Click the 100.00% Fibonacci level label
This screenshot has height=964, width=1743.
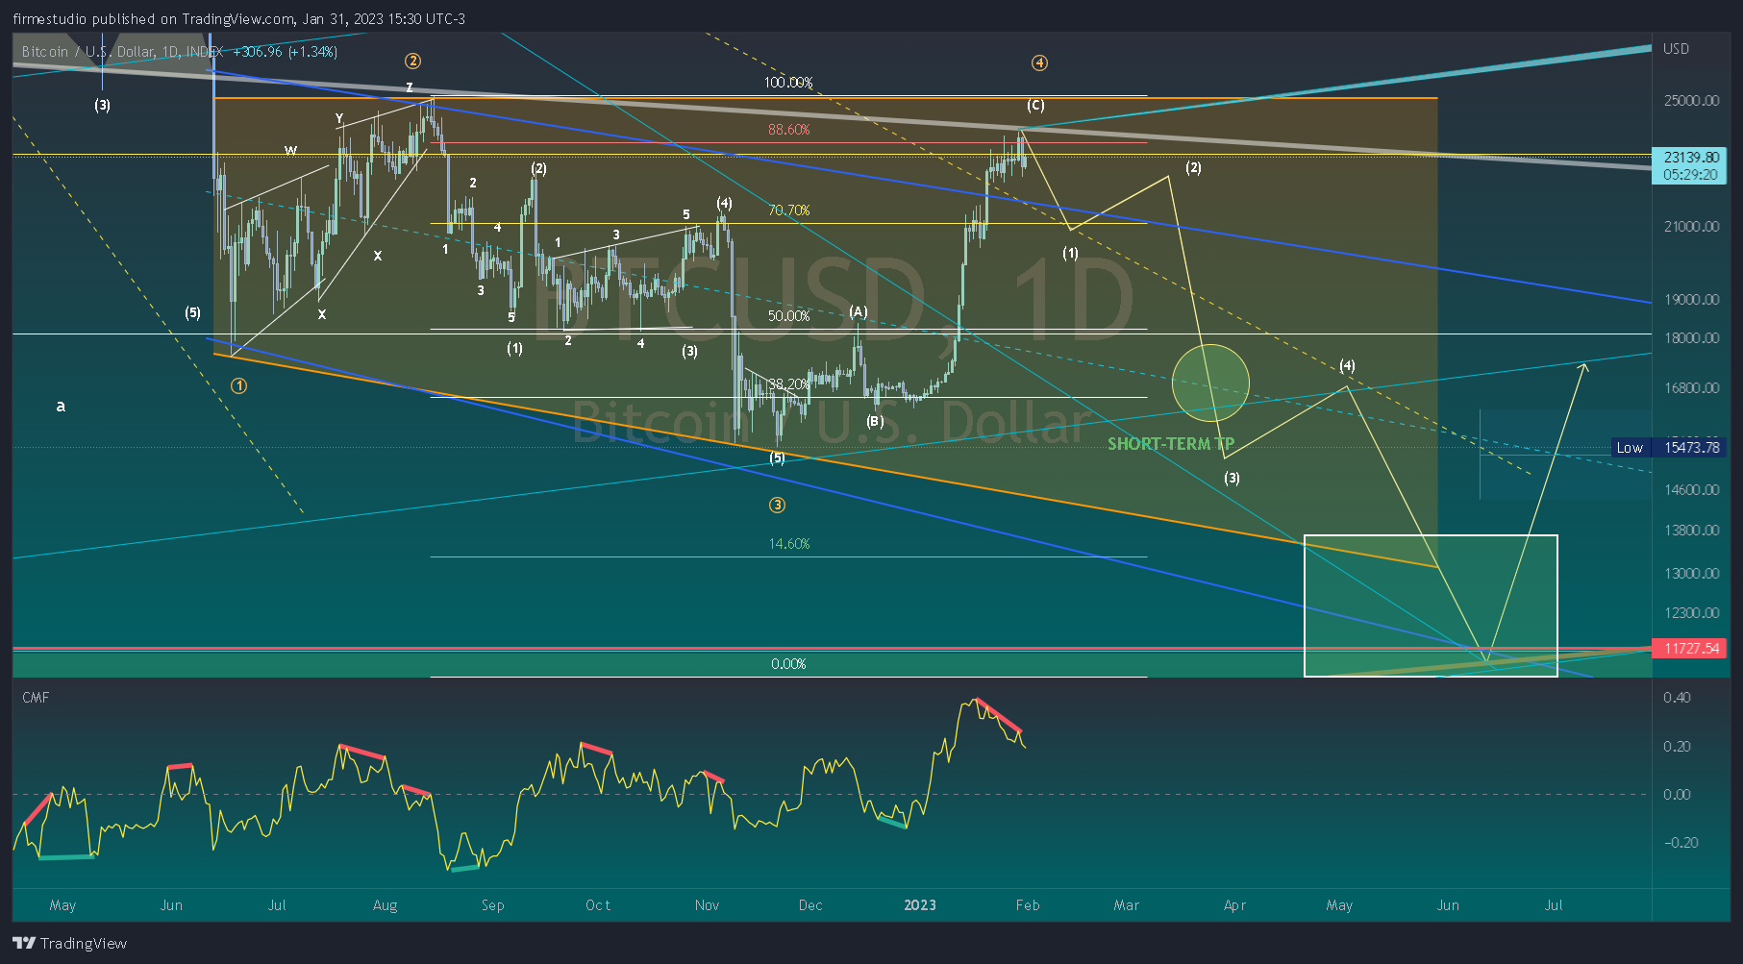(x=788, y=83)
